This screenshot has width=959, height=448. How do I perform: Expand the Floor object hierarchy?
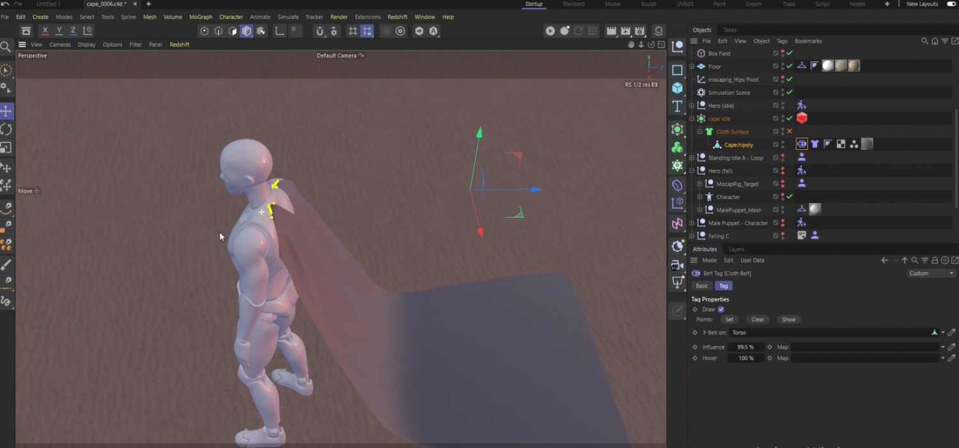[692, 66]
